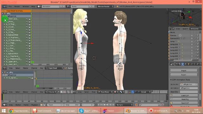Open the dope sheet Marker menu
203x114 pixels.
(25, 68)
